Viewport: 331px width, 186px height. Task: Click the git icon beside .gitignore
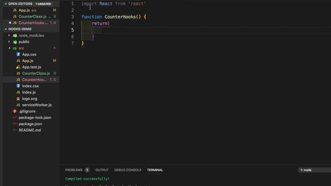point(14,111)
